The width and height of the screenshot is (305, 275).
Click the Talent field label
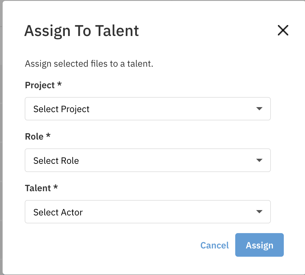pyautogui.click(x=38, y=188)
